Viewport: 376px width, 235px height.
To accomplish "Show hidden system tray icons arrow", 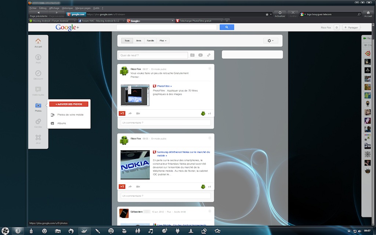I will [349, 231].
